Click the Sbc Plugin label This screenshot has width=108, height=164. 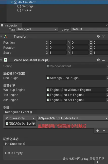11,78
